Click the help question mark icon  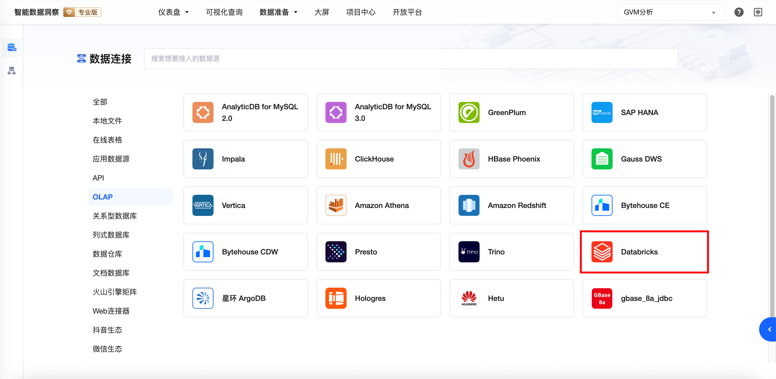coord(739,12)
